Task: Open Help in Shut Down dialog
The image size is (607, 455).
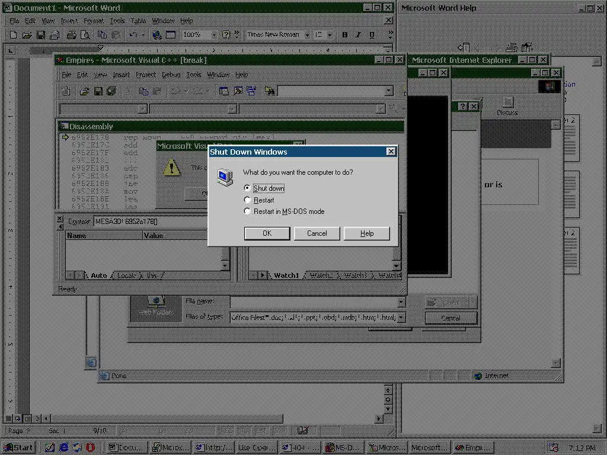Action: click(x=366, y=233)
